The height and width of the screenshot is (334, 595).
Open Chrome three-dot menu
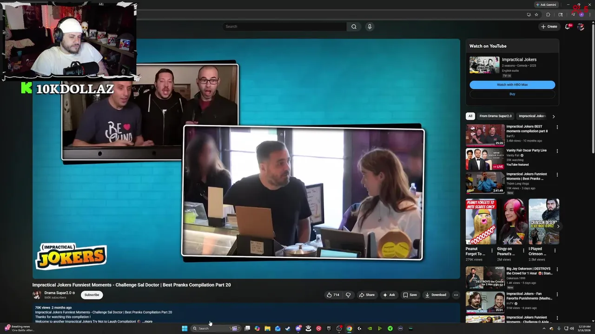pos(590,14)
